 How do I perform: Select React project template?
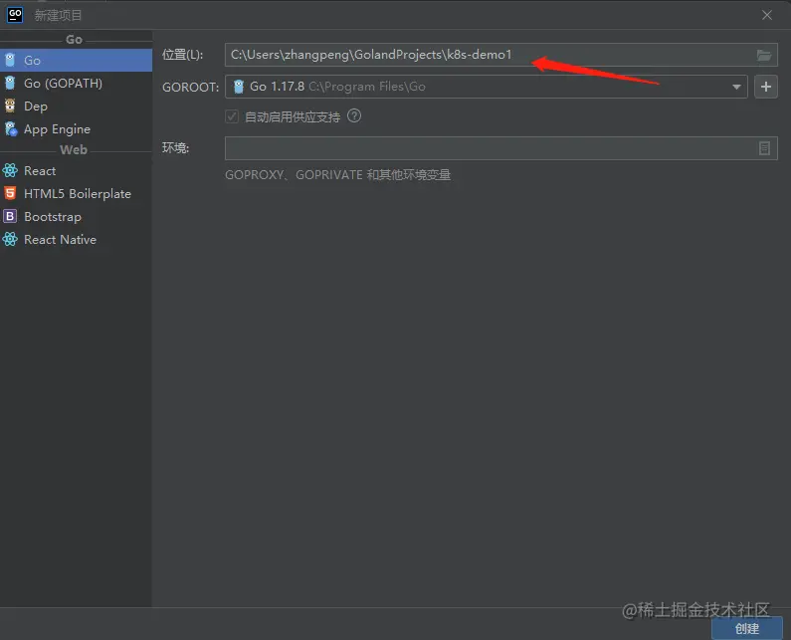point(76,170)
